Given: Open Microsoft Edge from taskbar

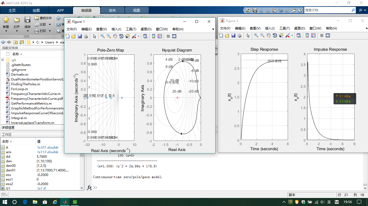Looking at the screenshot, I should tap(25, 202).
